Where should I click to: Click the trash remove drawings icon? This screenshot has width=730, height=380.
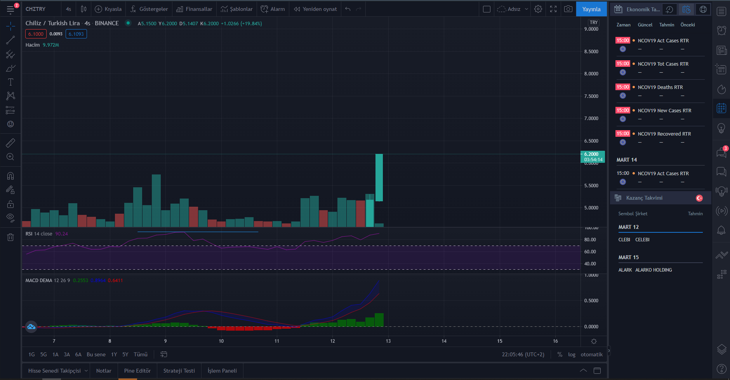10,237
